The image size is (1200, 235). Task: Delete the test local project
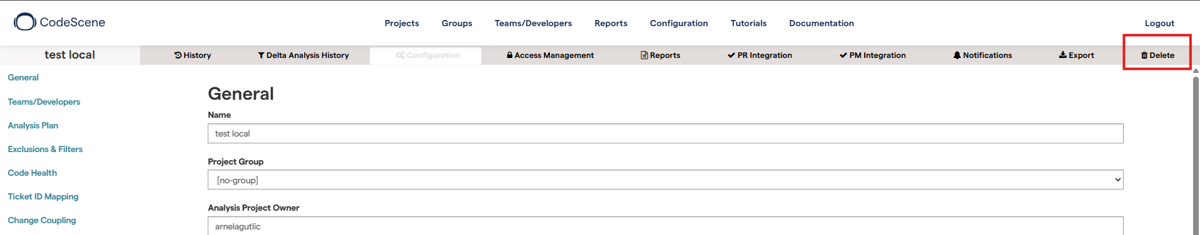coord(1157,55)
